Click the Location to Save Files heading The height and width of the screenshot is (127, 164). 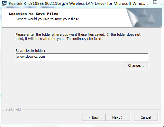33,14
